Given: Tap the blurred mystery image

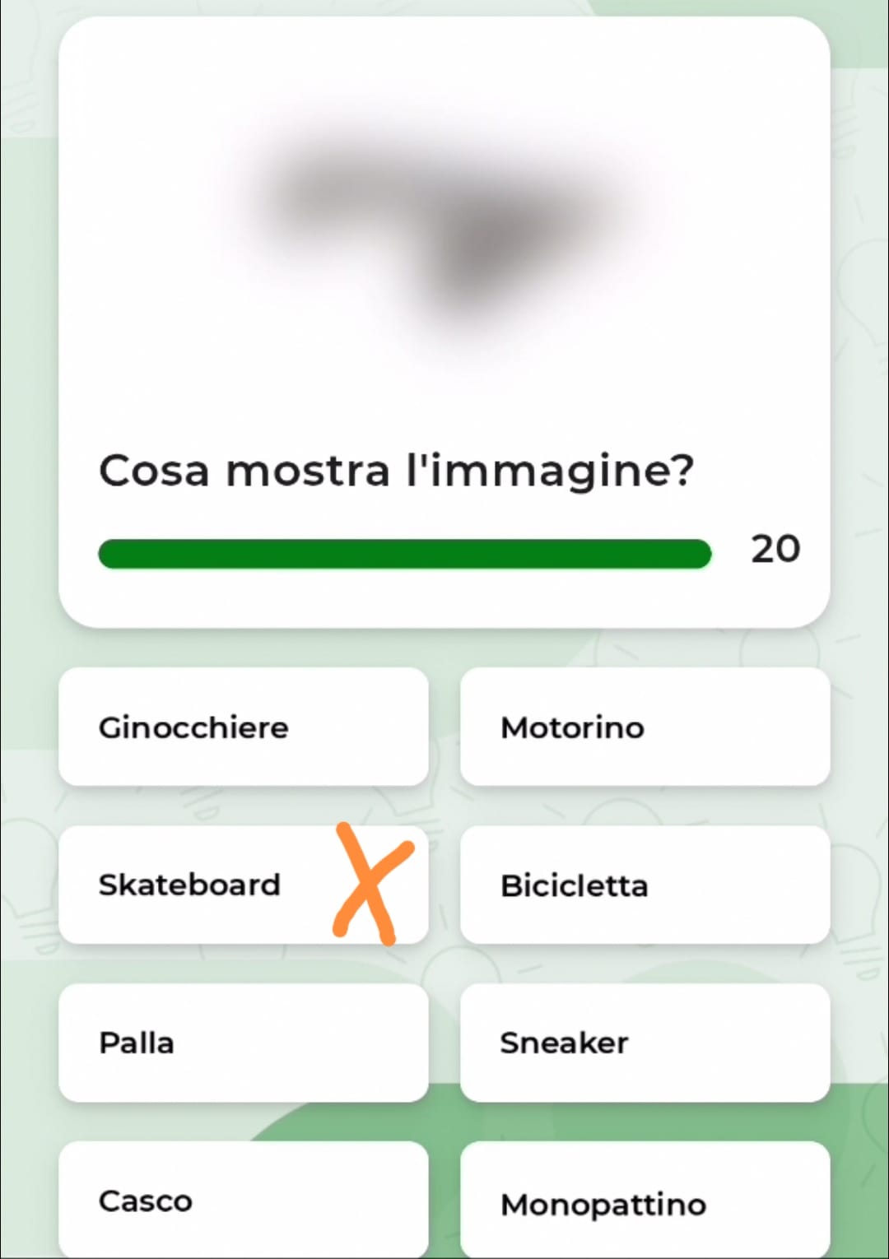Looking at the screenshot, I should tap(444, 230).
